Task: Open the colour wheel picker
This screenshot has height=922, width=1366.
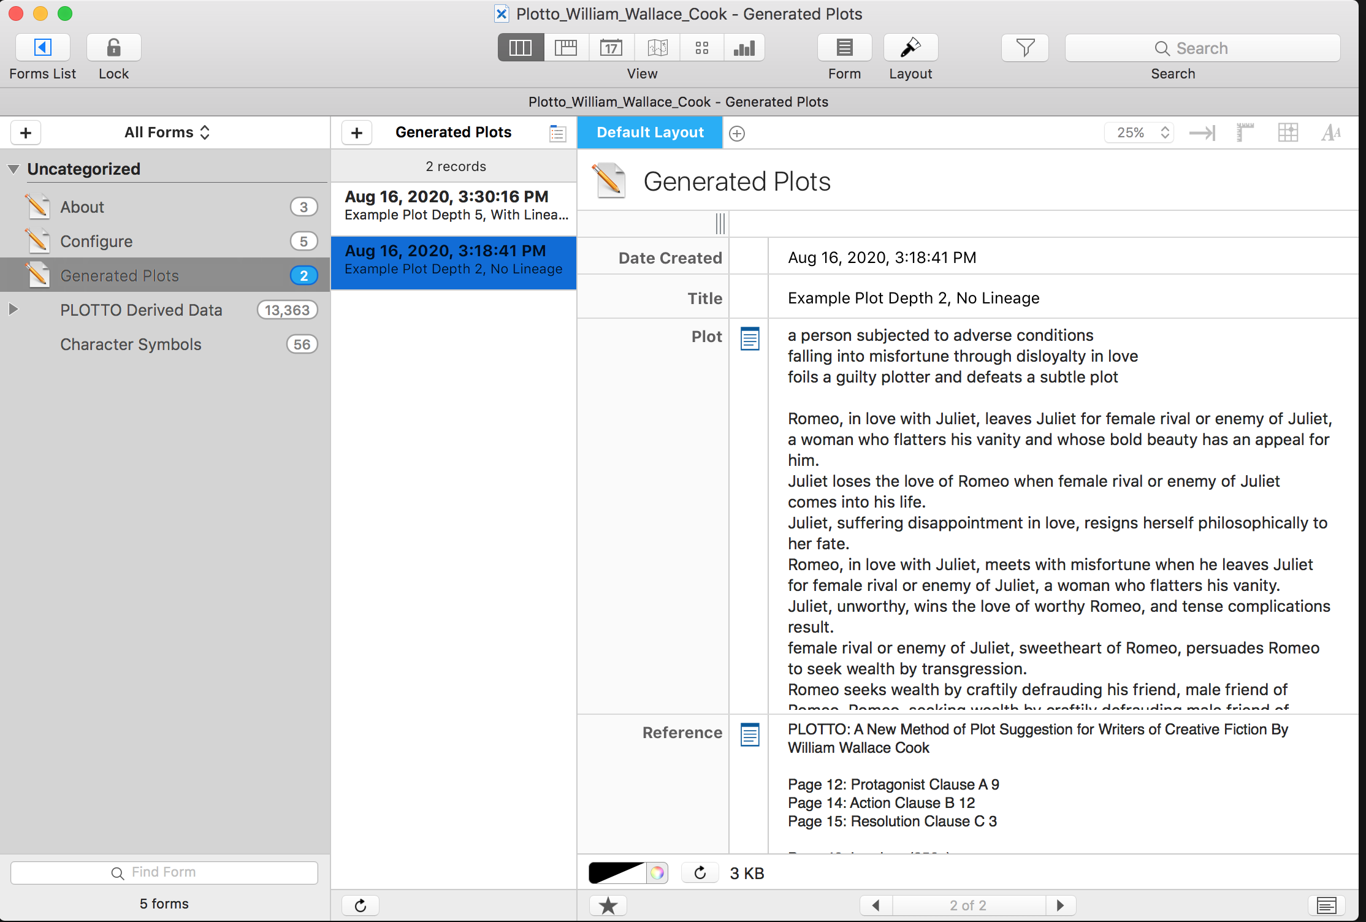Action: click(x=657, y=873)
